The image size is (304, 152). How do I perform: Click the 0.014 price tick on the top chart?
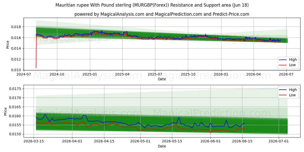[x=17, y=48]
